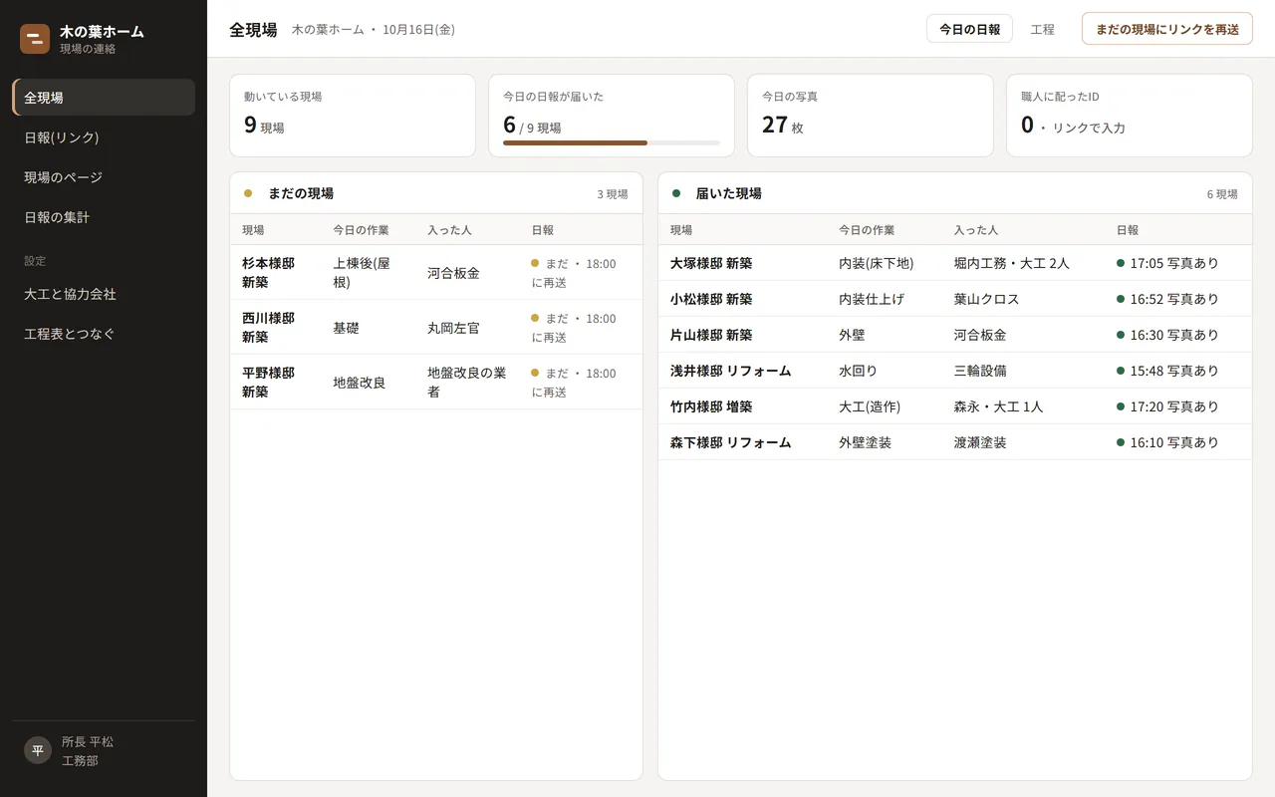Image resolution: width=1275 pixels, height=797 pixels.
Task: Click the 16:52 写真あり report status
Action: (1167, 299)
